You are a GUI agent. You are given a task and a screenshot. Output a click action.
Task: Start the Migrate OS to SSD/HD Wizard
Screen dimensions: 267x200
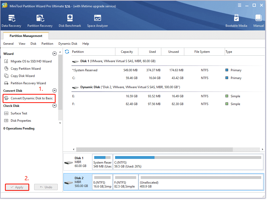click(x=29, y=61)
